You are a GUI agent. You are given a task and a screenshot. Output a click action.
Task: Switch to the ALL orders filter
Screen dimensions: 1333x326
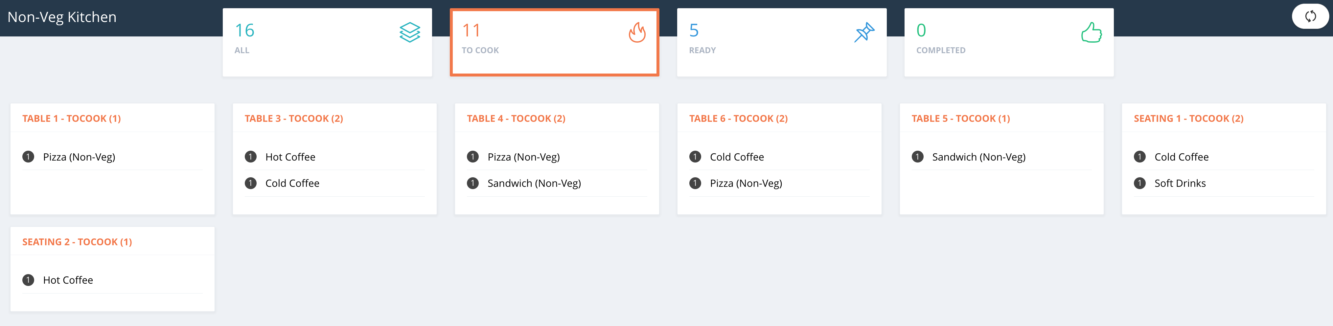tap(327, 42)
